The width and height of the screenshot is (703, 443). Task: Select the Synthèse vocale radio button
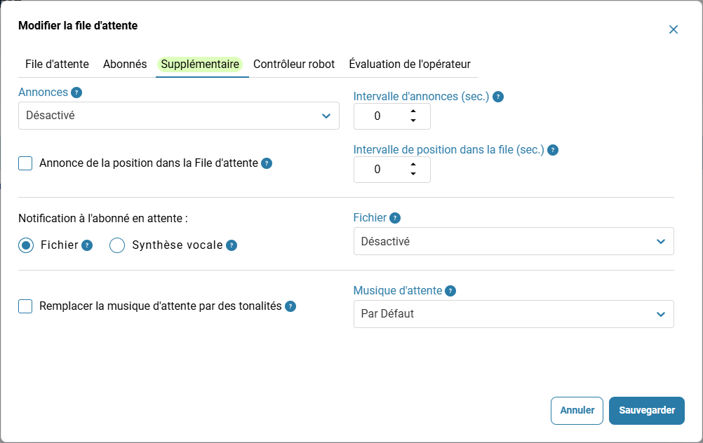117,245
